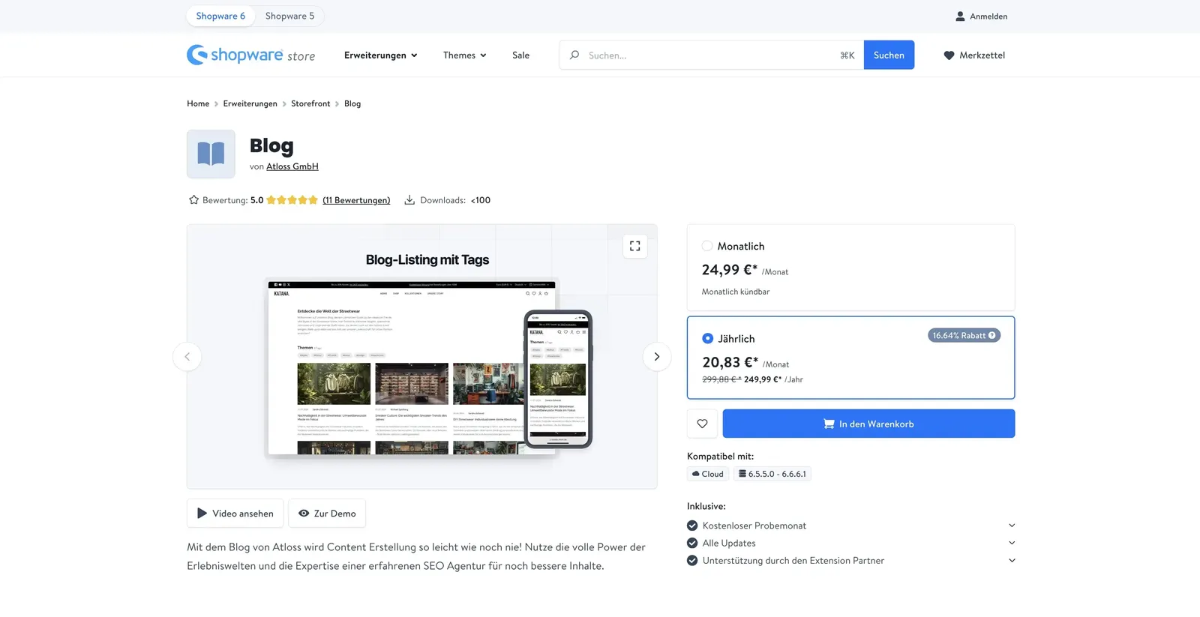
Task: Go to Storefront breadcrumb
Action: tap(310, 103)
